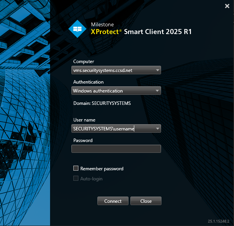The image size is (234, 226).
Task: Enable the Remember password checkbox
Action: (x=76, y=168)
